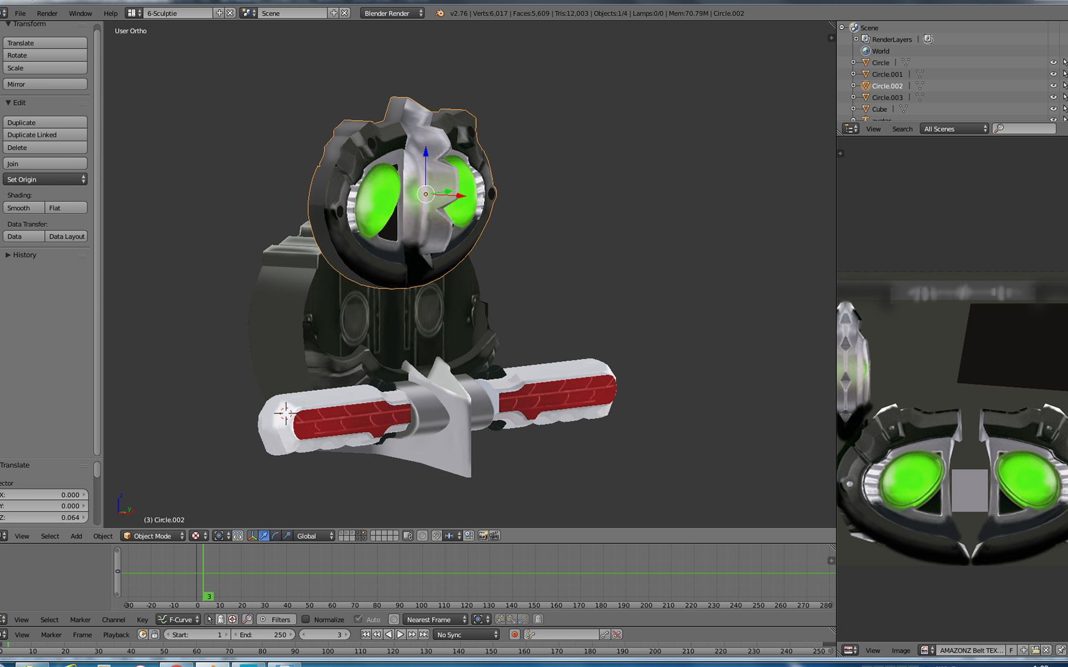Screen dimensions: 1068x667
Task: Click the Translate button
Action: click(45, 43)
